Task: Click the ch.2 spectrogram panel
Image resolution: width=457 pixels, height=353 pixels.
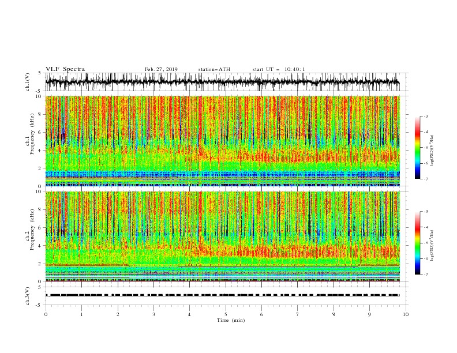Action: [x=222, y=236]
